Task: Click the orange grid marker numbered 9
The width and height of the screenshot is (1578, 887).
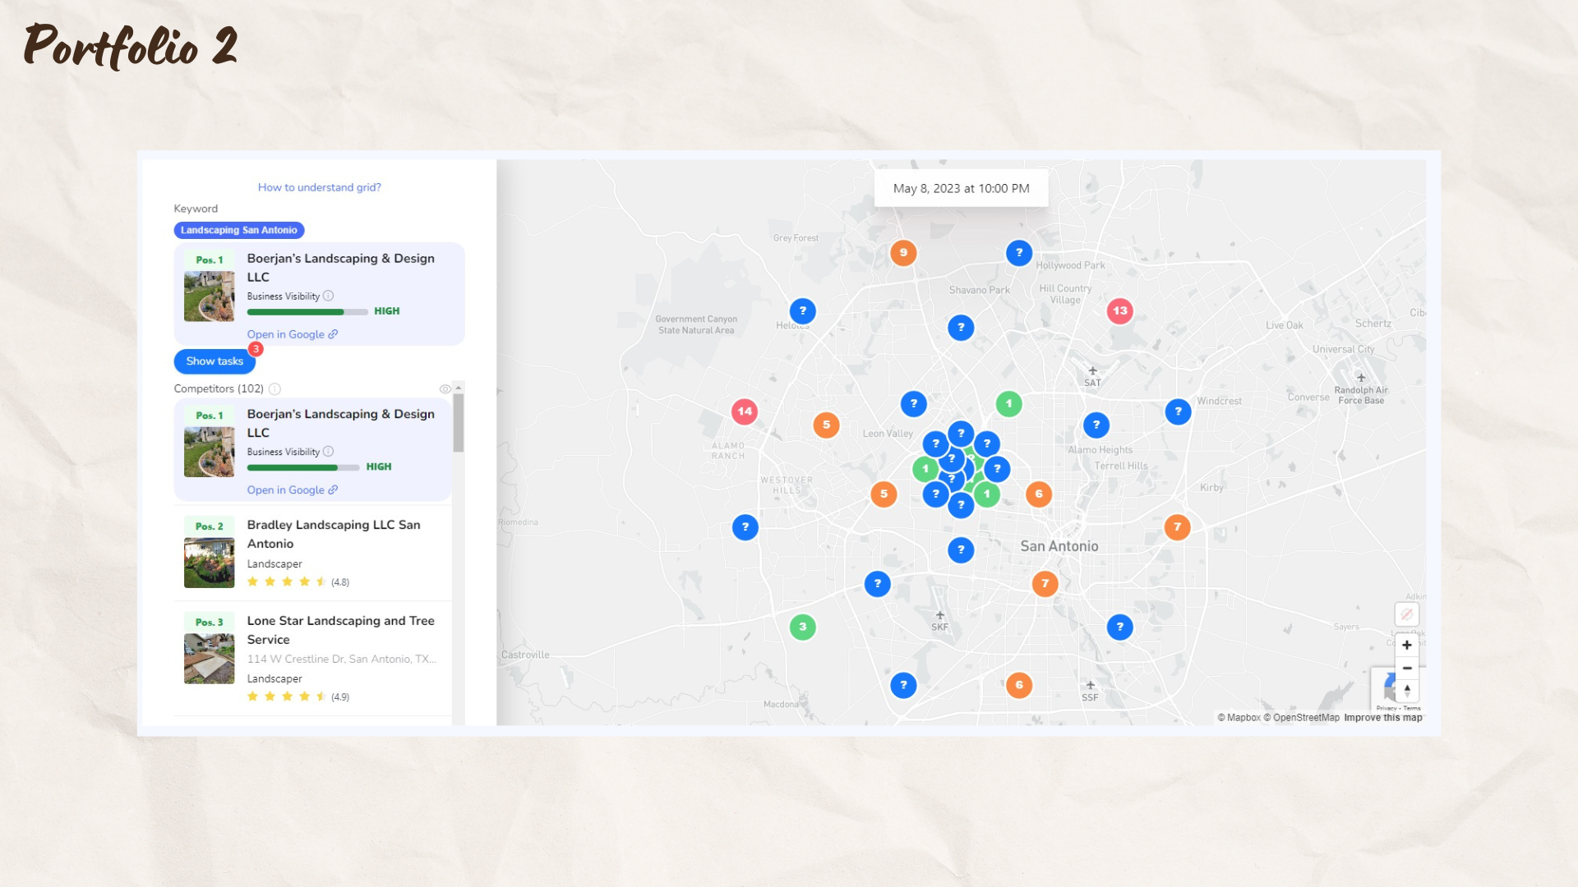Action: point(903,253)
